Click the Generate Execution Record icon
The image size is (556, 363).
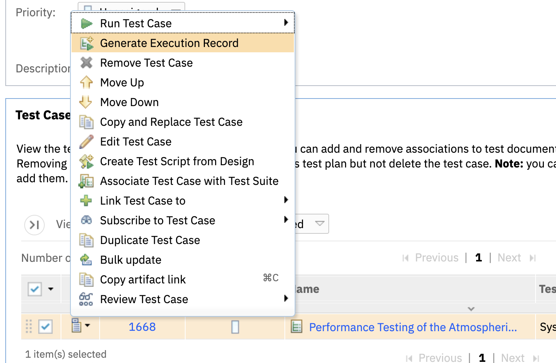pyautogui.click(x=87, y=43)
